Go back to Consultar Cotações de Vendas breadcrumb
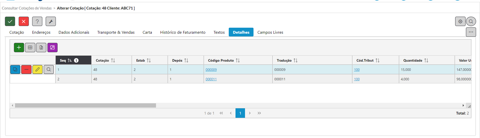480x138 pixels. 27,8
